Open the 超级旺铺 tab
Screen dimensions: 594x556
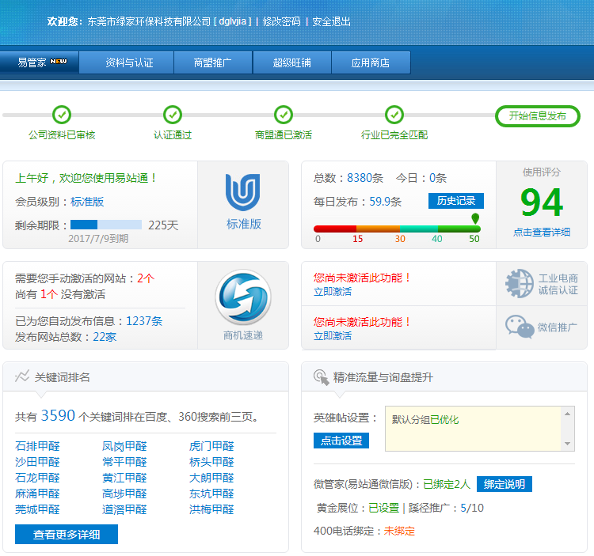tap(291, 62)
